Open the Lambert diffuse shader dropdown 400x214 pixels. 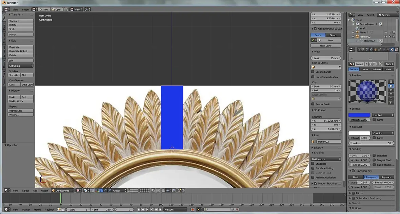point(383,115)
